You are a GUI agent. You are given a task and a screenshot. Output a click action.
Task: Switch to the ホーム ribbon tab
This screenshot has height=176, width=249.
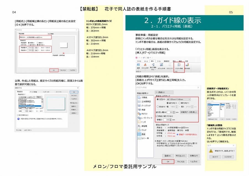(x=146, y=61)
